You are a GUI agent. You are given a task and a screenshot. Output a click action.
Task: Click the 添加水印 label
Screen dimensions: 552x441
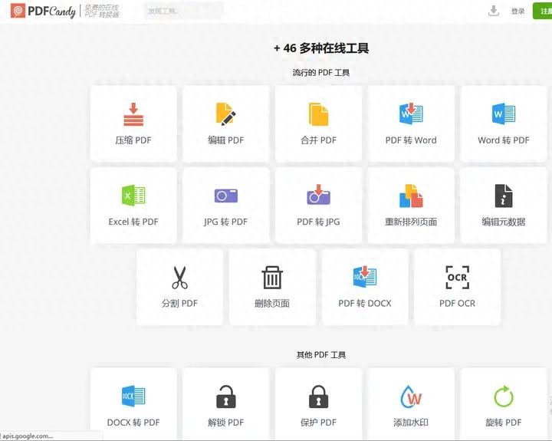point(411,423)
